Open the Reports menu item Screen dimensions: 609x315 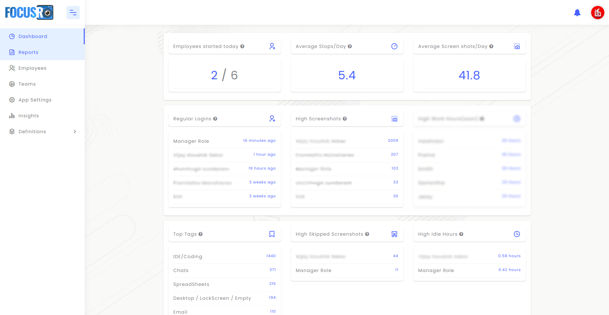tap(28, 52)
